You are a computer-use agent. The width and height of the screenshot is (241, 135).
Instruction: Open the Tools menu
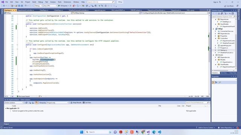[x=59, y=2]
